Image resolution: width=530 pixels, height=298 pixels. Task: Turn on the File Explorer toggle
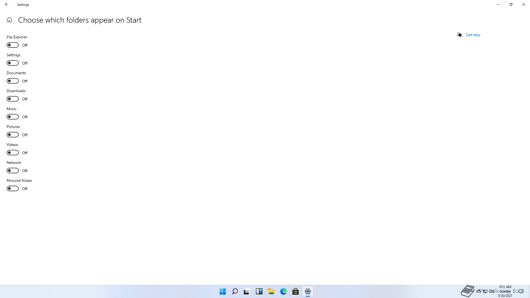click(13, 45)
